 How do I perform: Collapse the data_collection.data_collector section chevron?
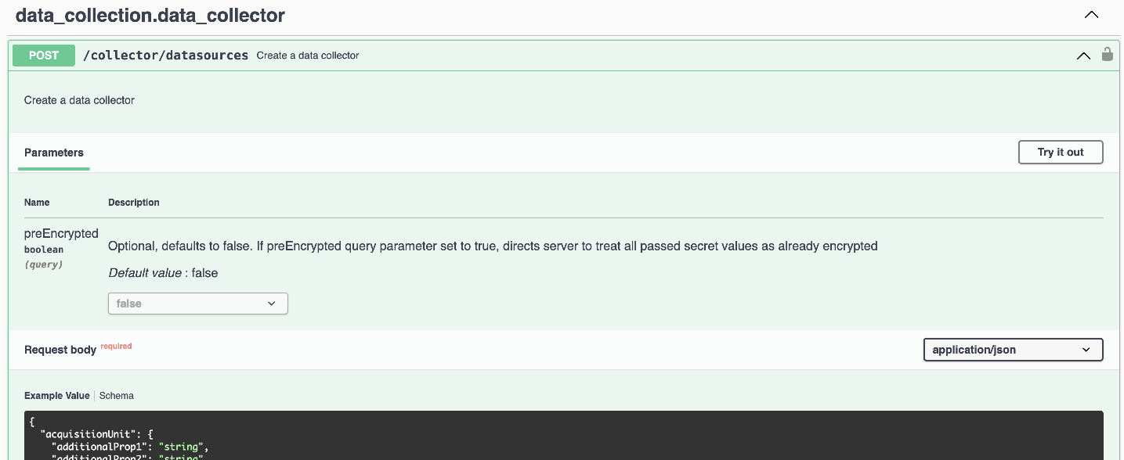click(1090, 15)
